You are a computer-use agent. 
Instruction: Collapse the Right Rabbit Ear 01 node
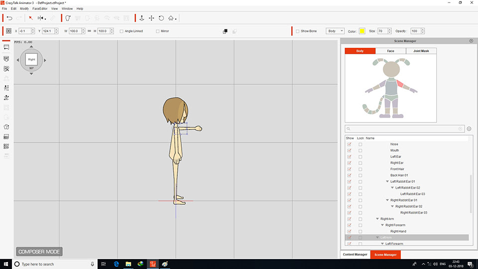tap(387, 200)
